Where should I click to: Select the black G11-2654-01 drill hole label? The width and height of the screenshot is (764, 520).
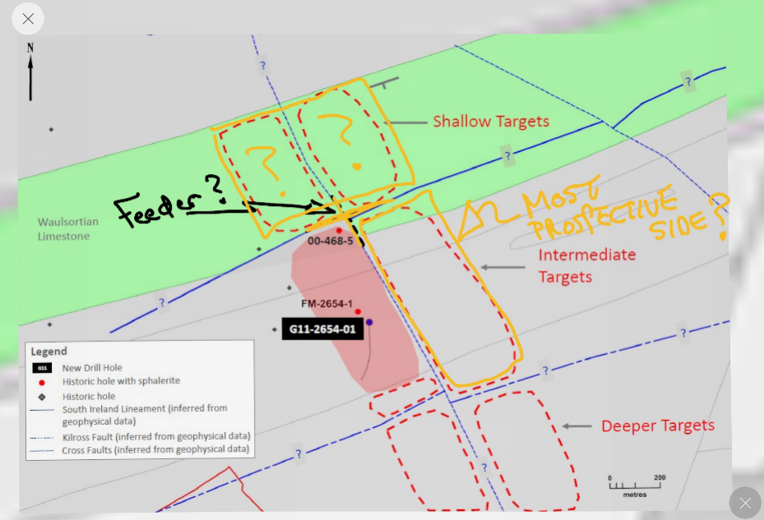[x=322, y=329]
